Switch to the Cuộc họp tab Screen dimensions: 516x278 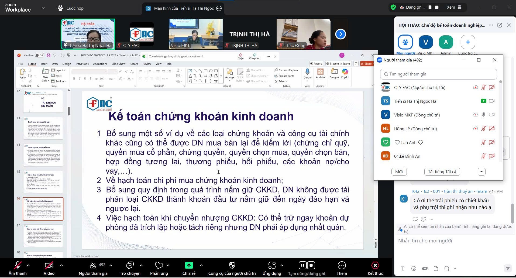pyautogui.click(x=71, y=8)
